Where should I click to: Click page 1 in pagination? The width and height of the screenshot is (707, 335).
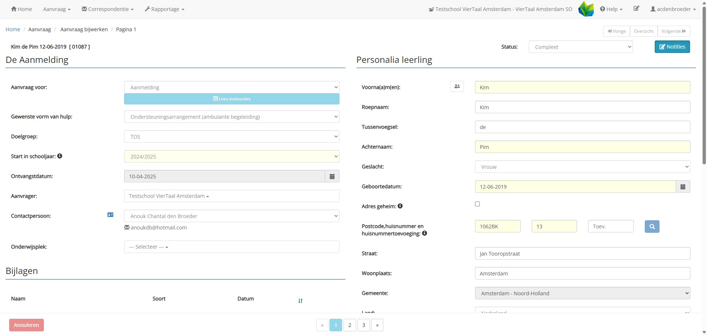pos(336,325)
